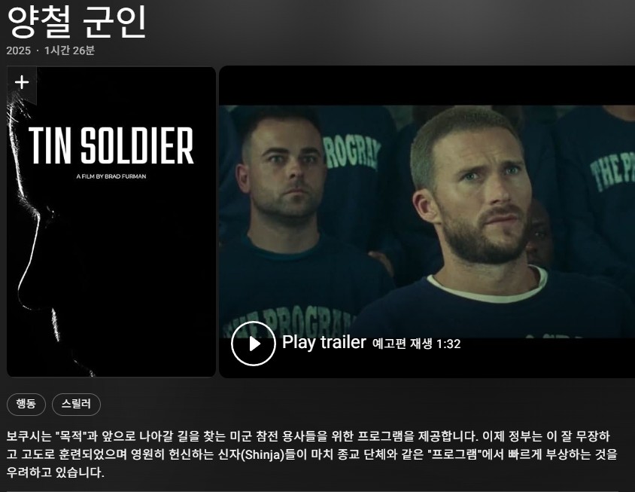Click the TIN SOLDIER text on poster

(x=111, y=145)
